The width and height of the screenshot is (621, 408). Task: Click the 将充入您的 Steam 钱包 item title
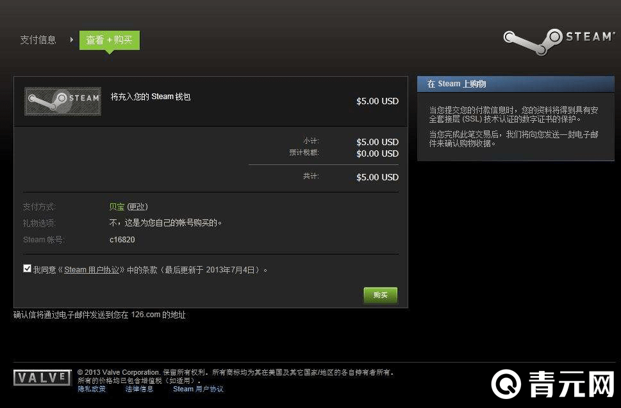(x=151, y=97)
